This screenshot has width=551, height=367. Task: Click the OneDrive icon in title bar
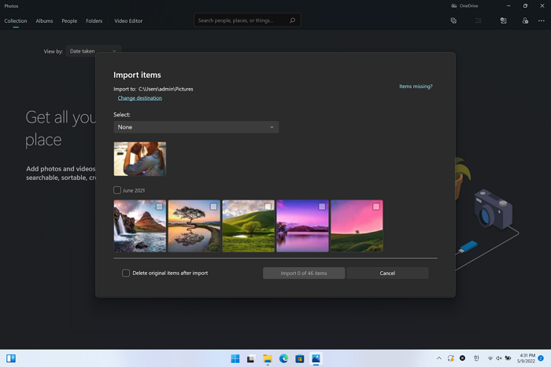[x=453, y=6]
